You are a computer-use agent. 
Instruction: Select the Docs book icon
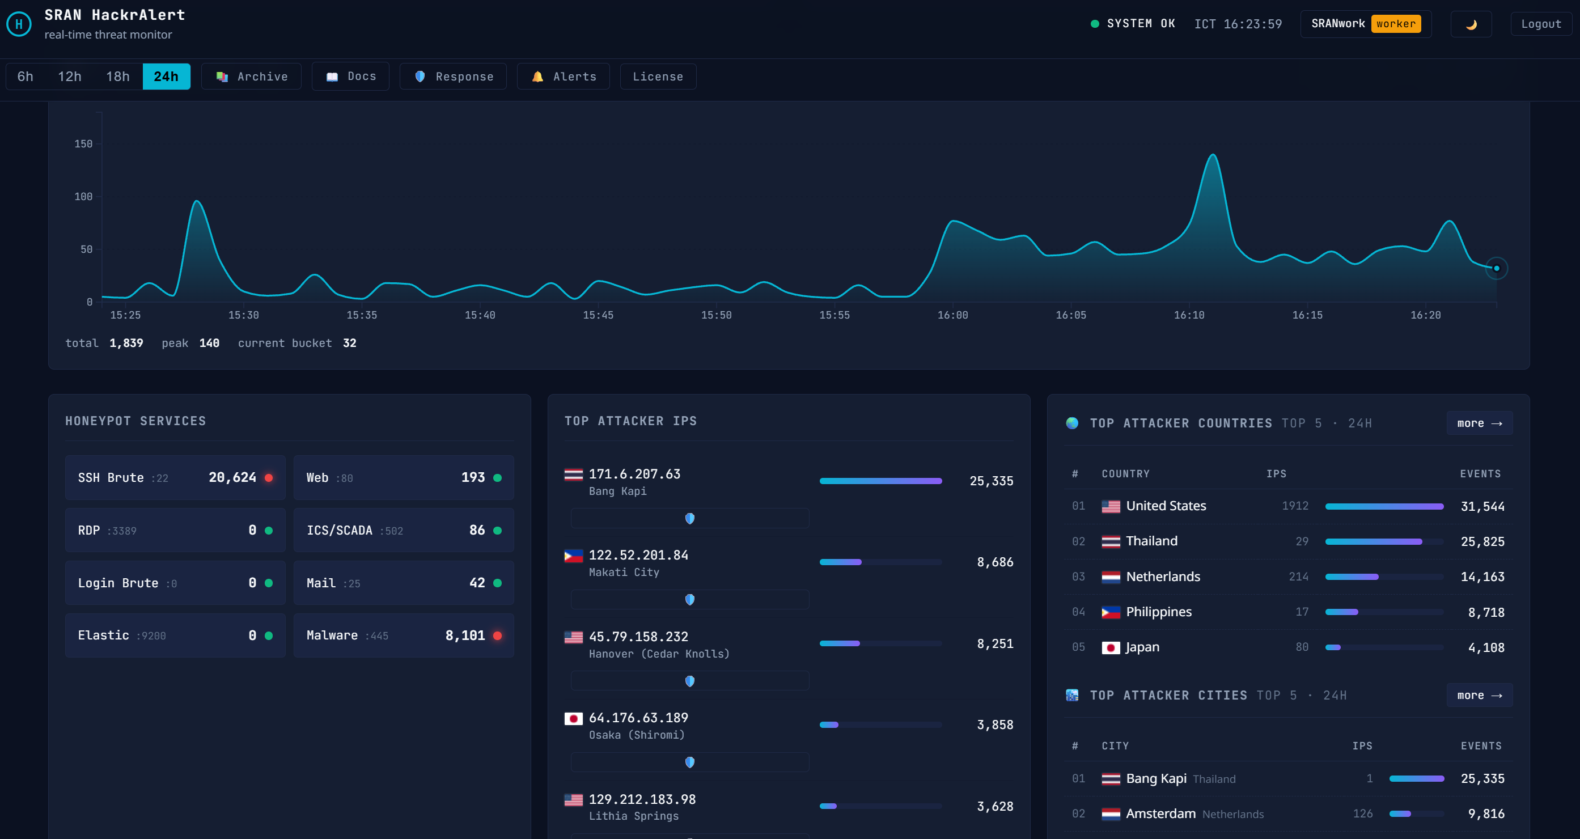point(332,76)
